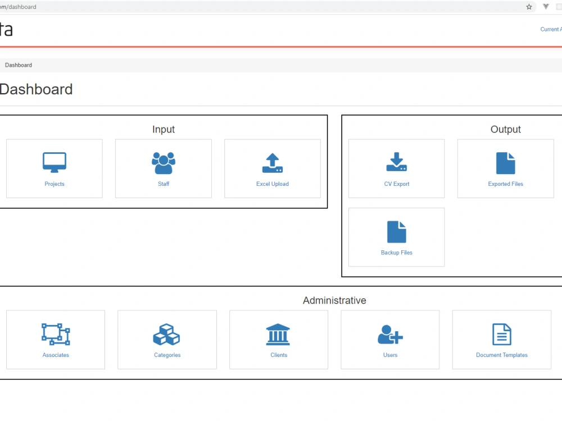Open the Exported Files link text
Screen dimensions: 562x421
coord(505,184)
